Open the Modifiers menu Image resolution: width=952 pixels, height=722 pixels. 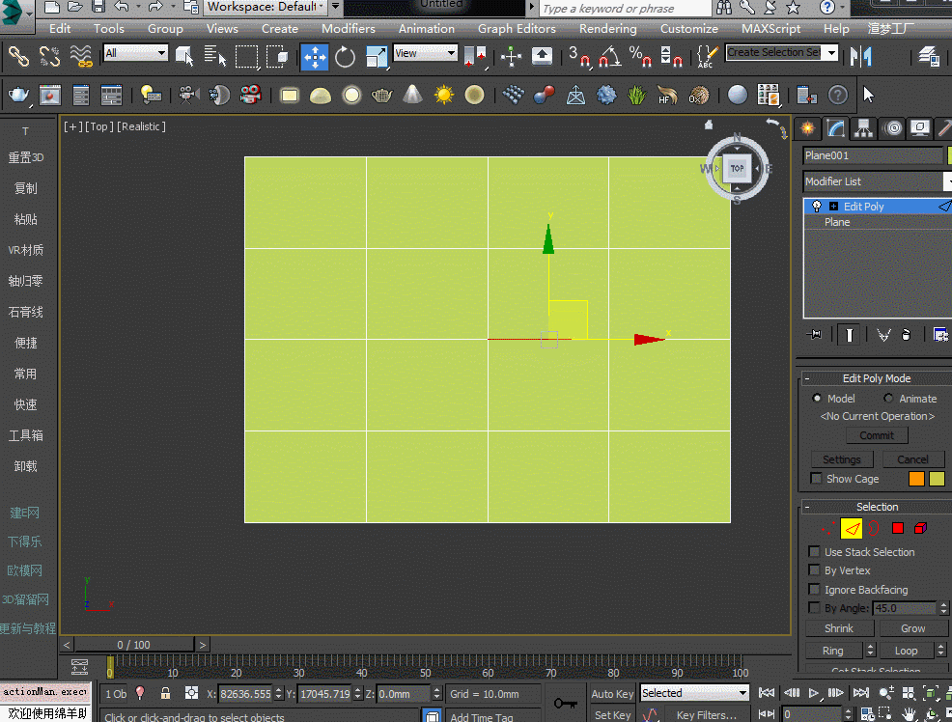click(349, 28)
